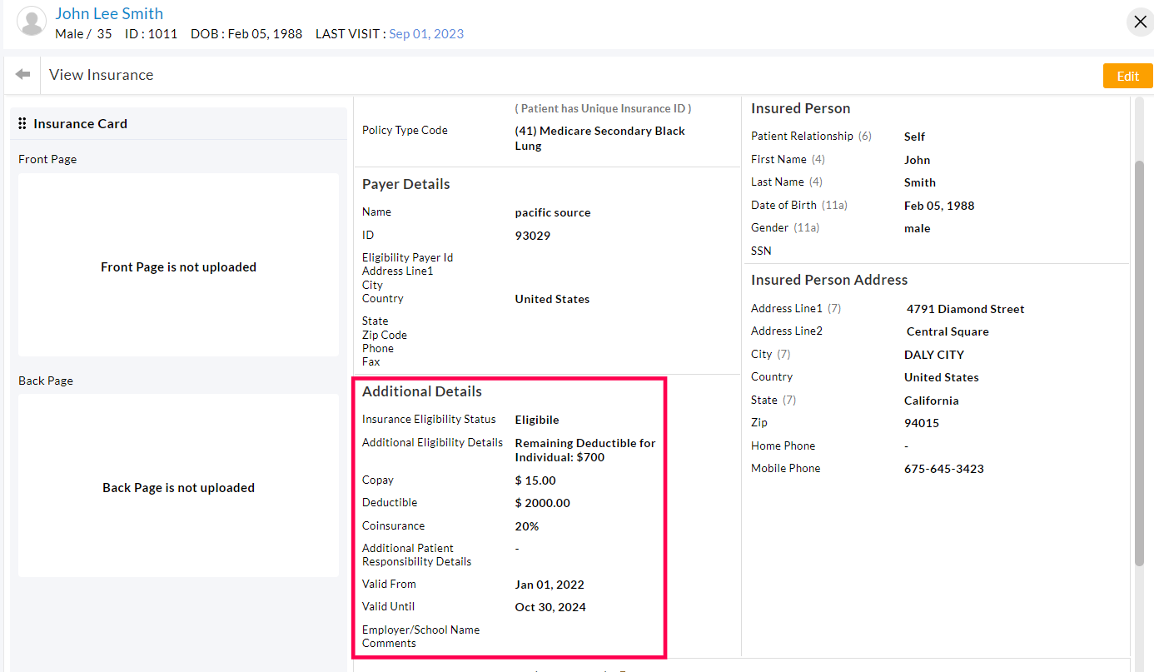Click the back arrow to leave View Insurance
Screen dimensions: 1154x672
22,74
